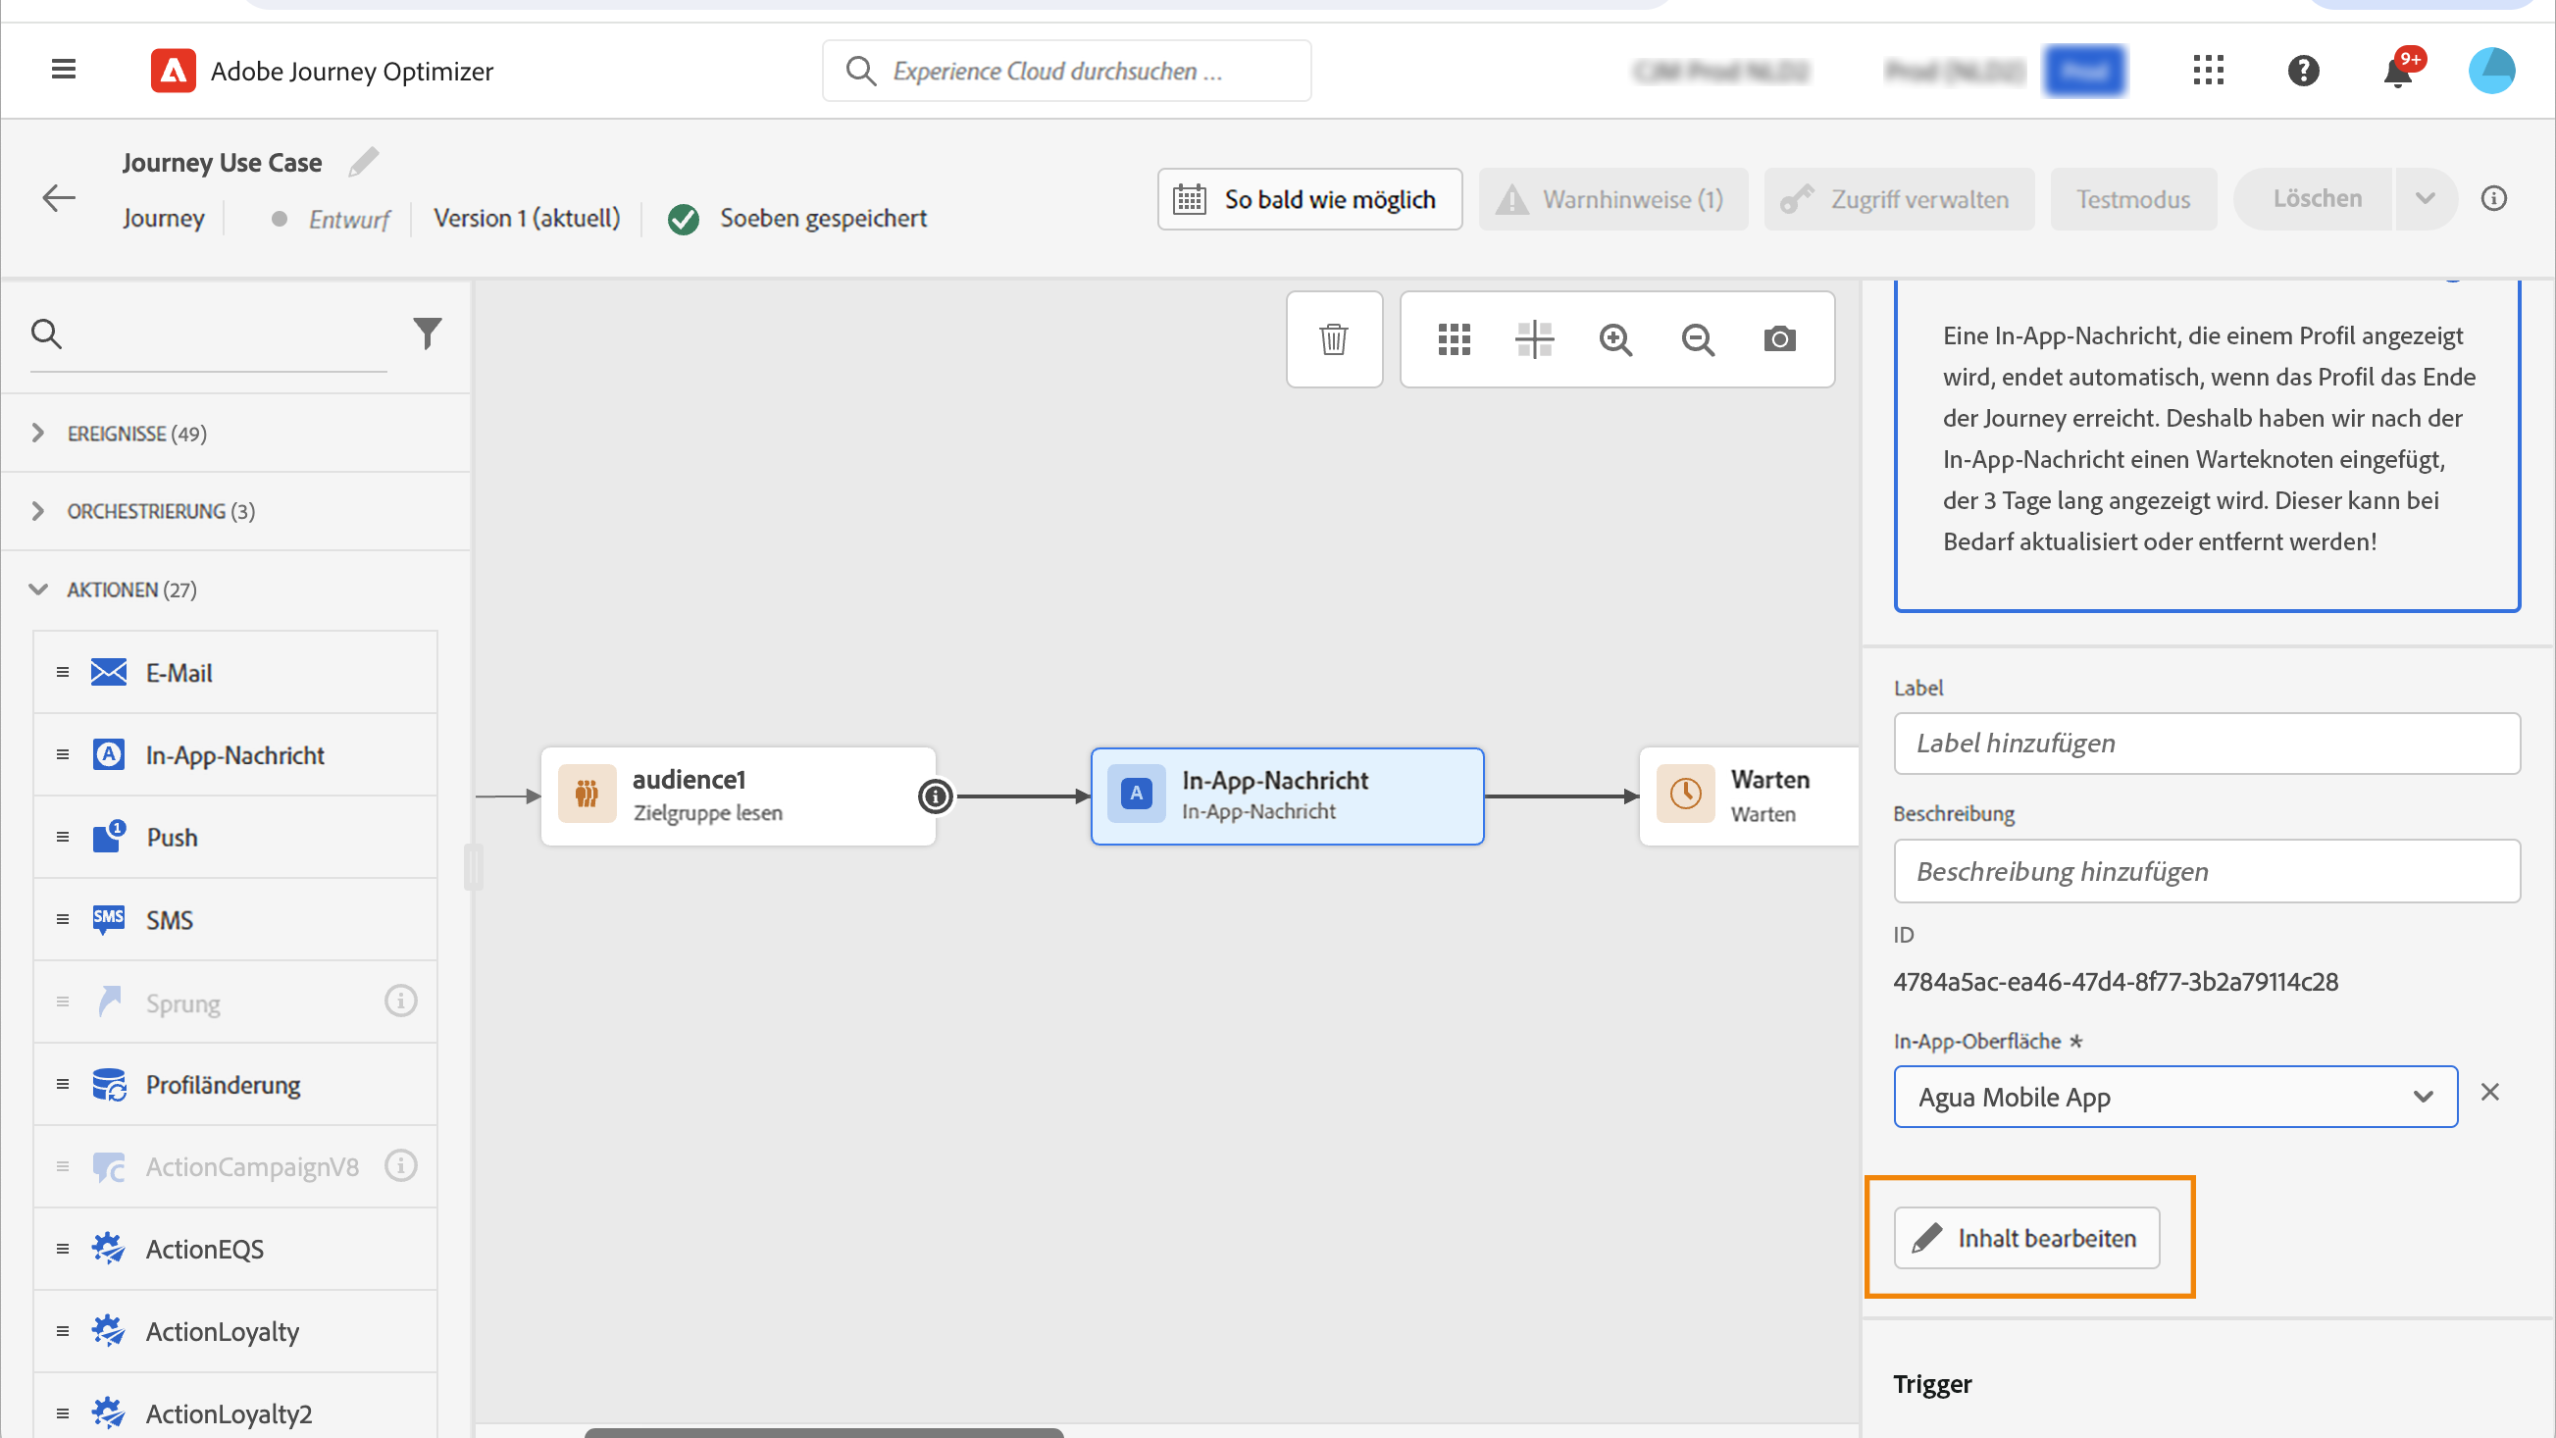
Task: Click the Inhalt bearbeiten button
Action: point(2026,1238)
